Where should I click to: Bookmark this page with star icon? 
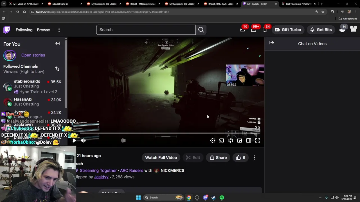323,12
